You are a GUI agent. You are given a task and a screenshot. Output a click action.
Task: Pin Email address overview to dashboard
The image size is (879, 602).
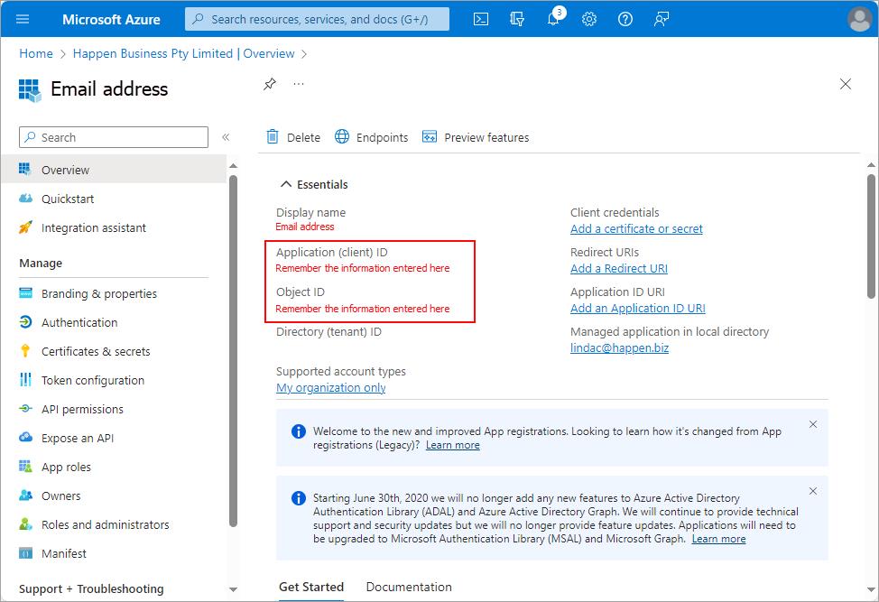(269, 83)
